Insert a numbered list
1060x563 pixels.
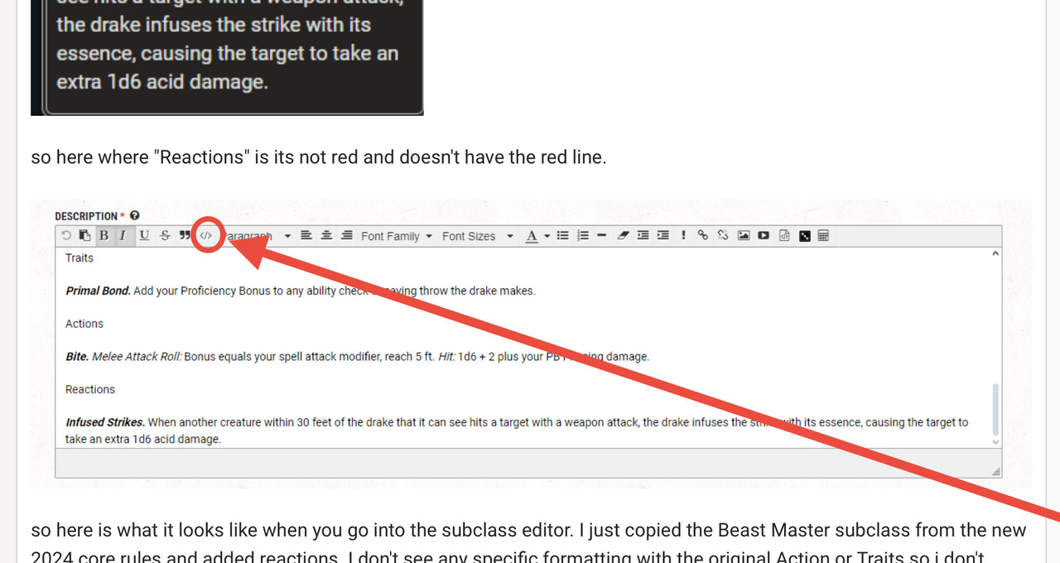pyautogui.click(x=583, y=236)
